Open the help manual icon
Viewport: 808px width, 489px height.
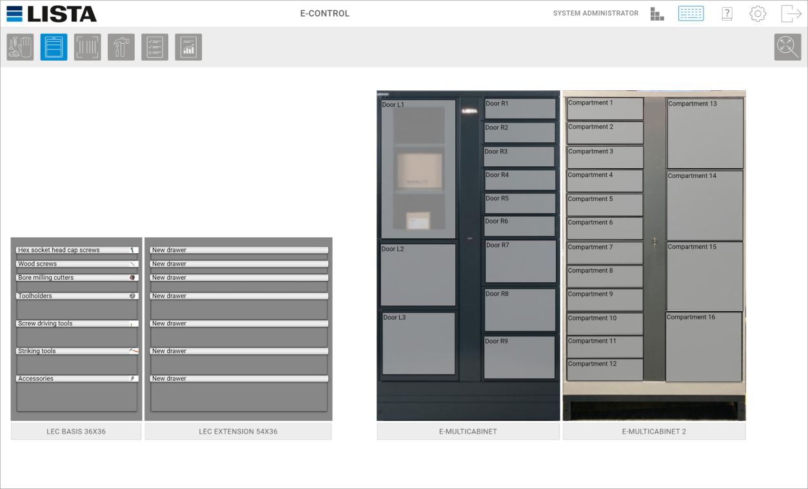tap(727, 14)
